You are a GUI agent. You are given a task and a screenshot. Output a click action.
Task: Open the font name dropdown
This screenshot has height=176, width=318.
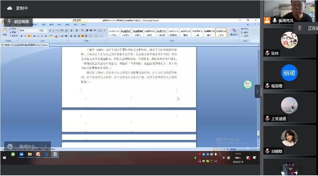(28, 30)
